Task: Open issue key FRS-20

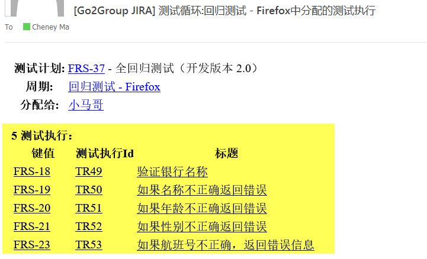Action: 32,208
